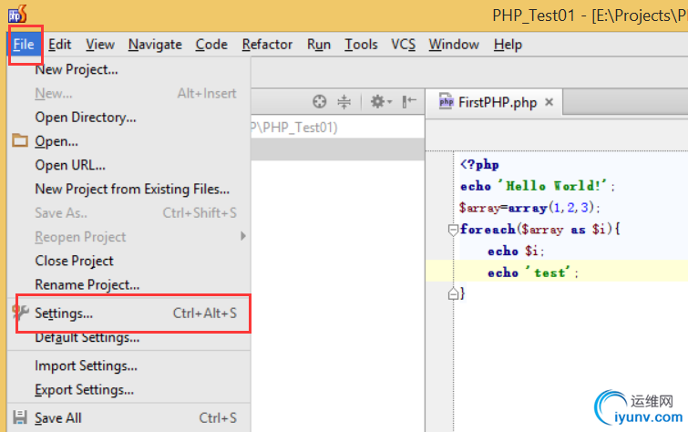
Task: Choose Open URL... menu entry
Action: (x=129, y=165)
